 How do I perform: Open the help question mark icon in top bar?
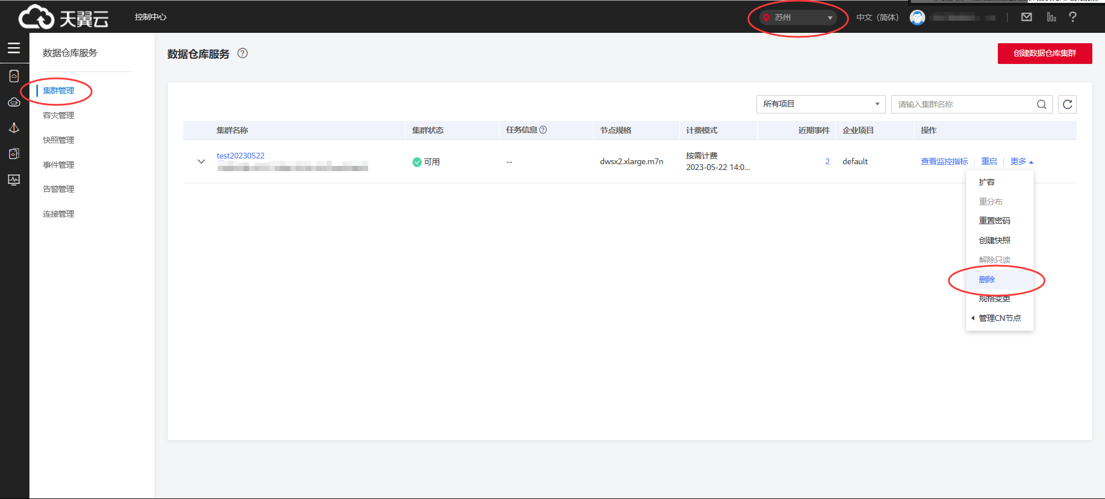(x=1072, y=17)
